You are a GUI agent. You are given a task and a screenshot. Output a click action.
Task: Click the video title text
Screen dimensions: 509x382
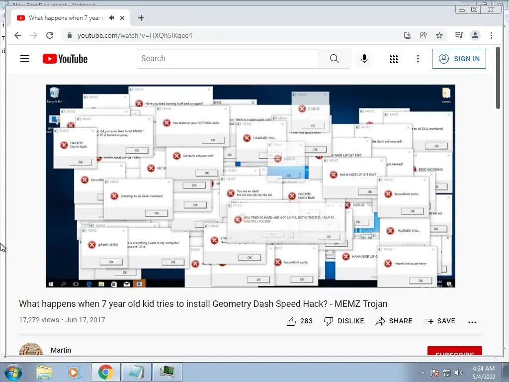[203, 304]
